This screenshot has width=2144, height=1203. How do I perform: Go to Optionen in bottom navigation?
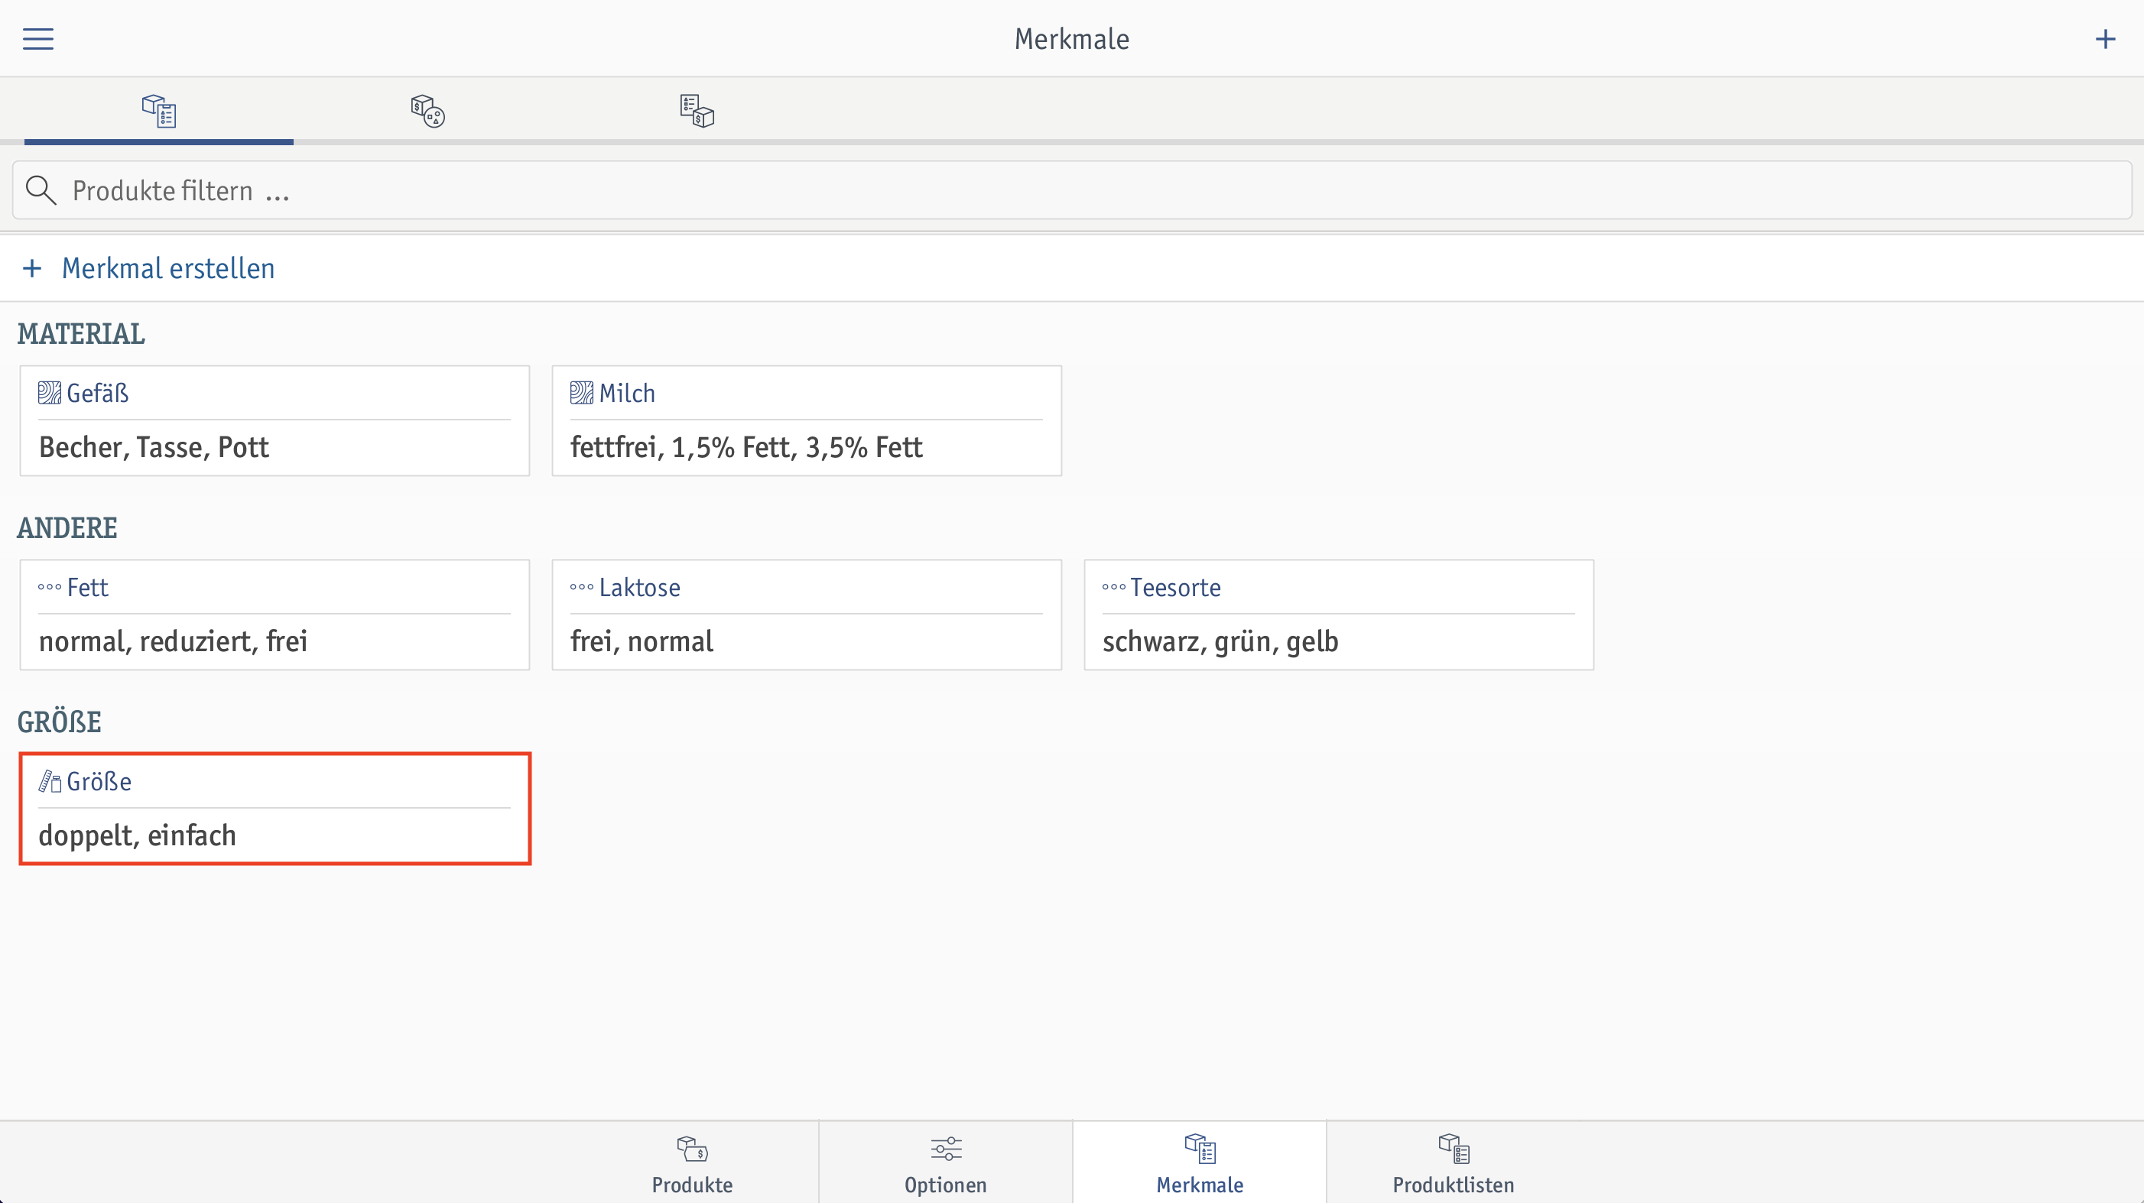coord(946,1163)
